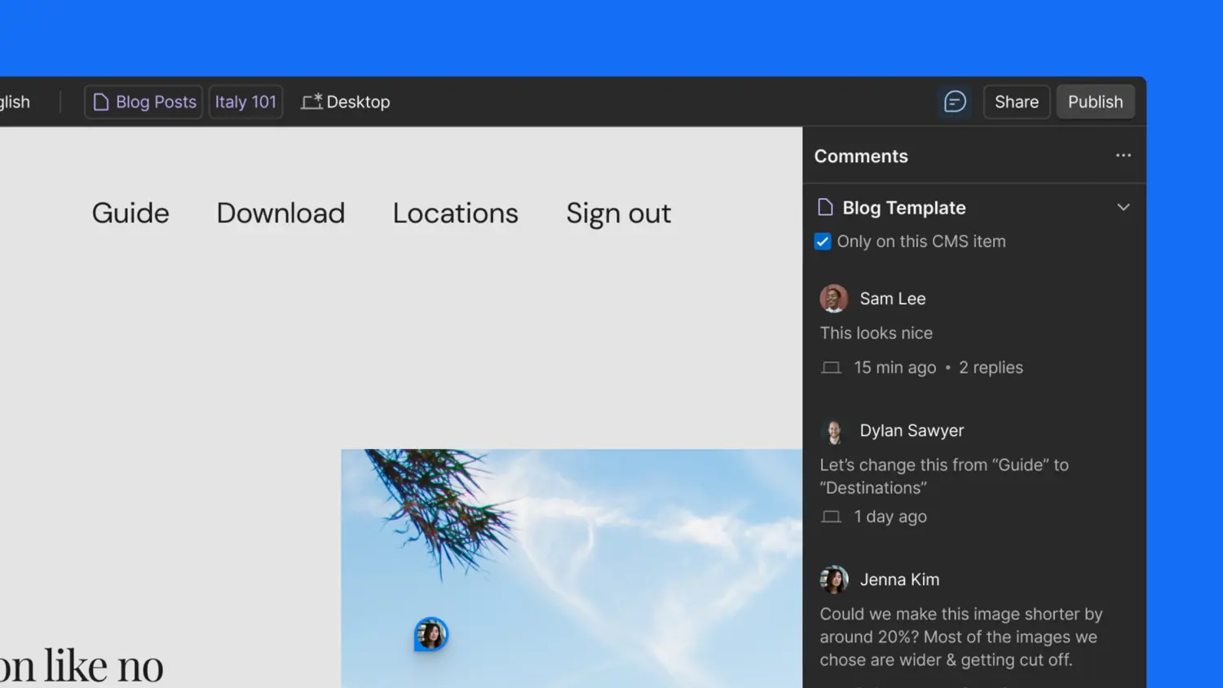Viewport: 1223px width, 688px height.
Task: Click the "15 min ago" timestamp
Action: point(894,368)
